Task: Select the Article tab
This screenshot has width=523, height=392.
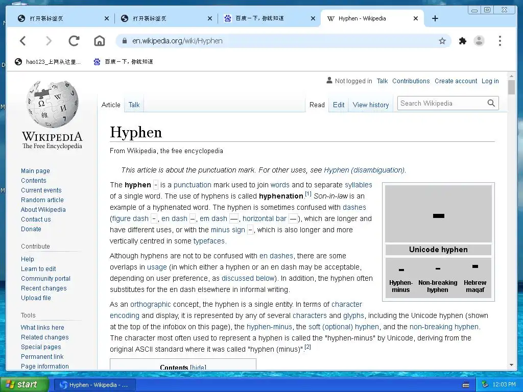Action: 111,105
